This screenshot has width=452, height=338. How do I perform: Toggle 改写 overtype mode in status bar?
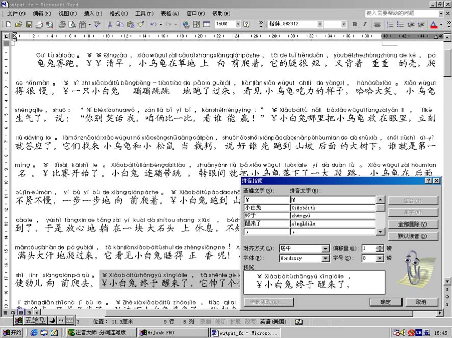click(250, 322)
